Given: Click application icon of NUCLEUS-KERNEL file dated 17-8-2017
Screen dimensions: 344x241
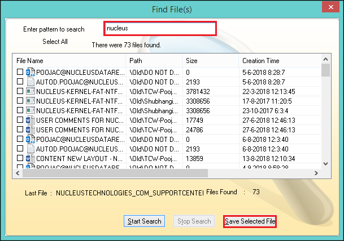Looking at the screenshot, I should pyautogui.click(x=31, y=101).
